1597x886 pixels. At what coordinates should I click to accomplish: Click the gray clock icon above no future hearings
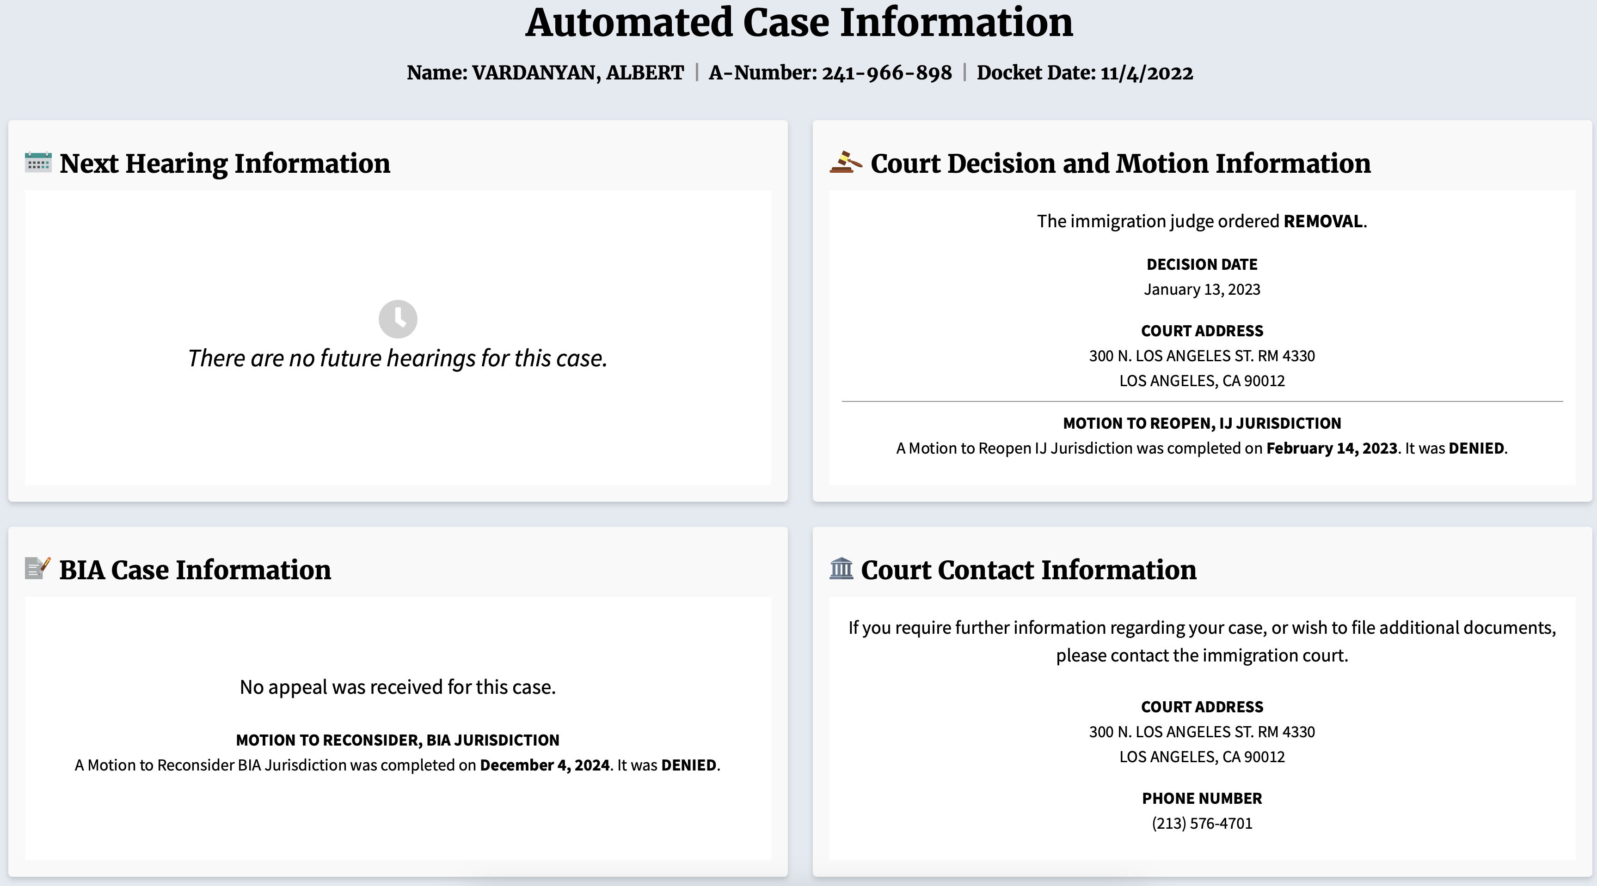398,319
